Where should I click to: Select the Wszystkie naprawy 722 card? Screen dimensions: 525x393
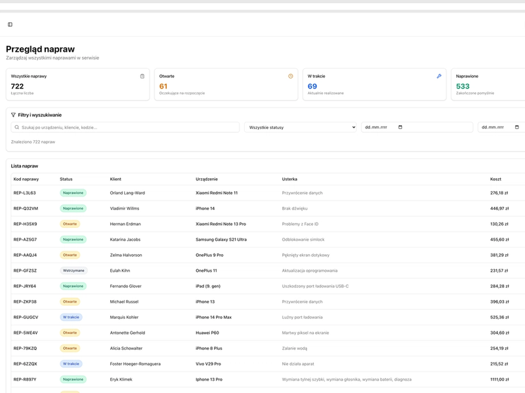click(77, 84)
